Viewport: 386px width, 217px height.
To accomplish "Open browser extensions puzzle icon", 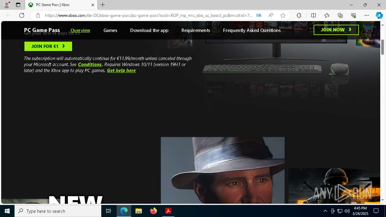I will [299, 15].
